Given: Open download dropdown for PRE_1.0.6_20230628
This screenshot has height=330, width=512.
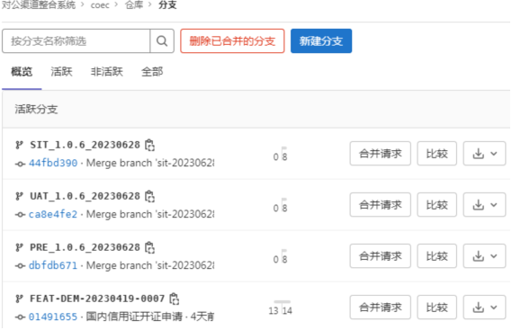Looking at the screenshot, I should click(485, 256).
